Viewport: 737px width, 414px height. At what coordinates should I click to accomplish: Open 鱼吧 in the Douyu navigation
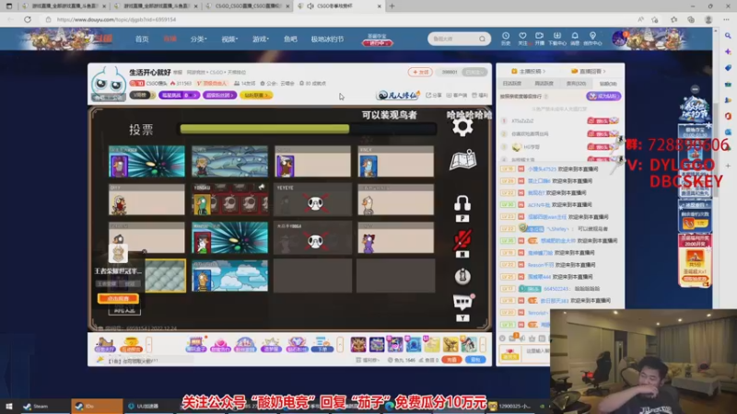tap(290, 39)
